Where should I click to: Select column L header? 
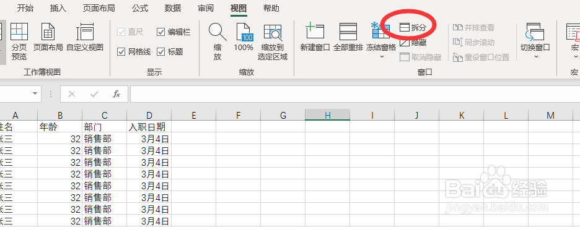pyautogui.click(x=506, y=116)
